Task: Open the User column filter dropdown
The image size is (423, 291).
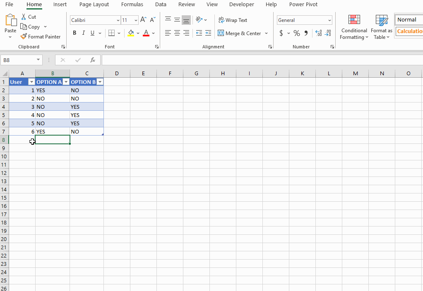Action: coord(31,82)
